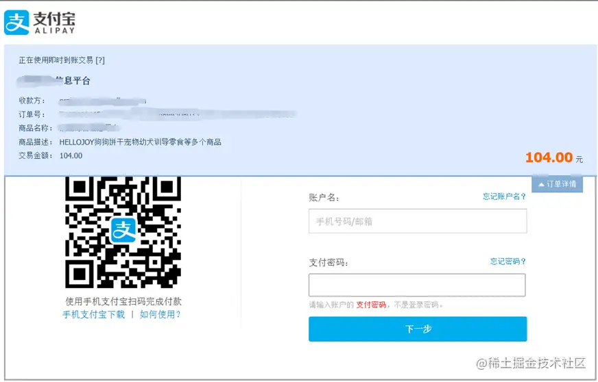This screenshot has width=598, height=382.
Task: Collapse the 订单详情 order details tab
Action: pos(557,184)
